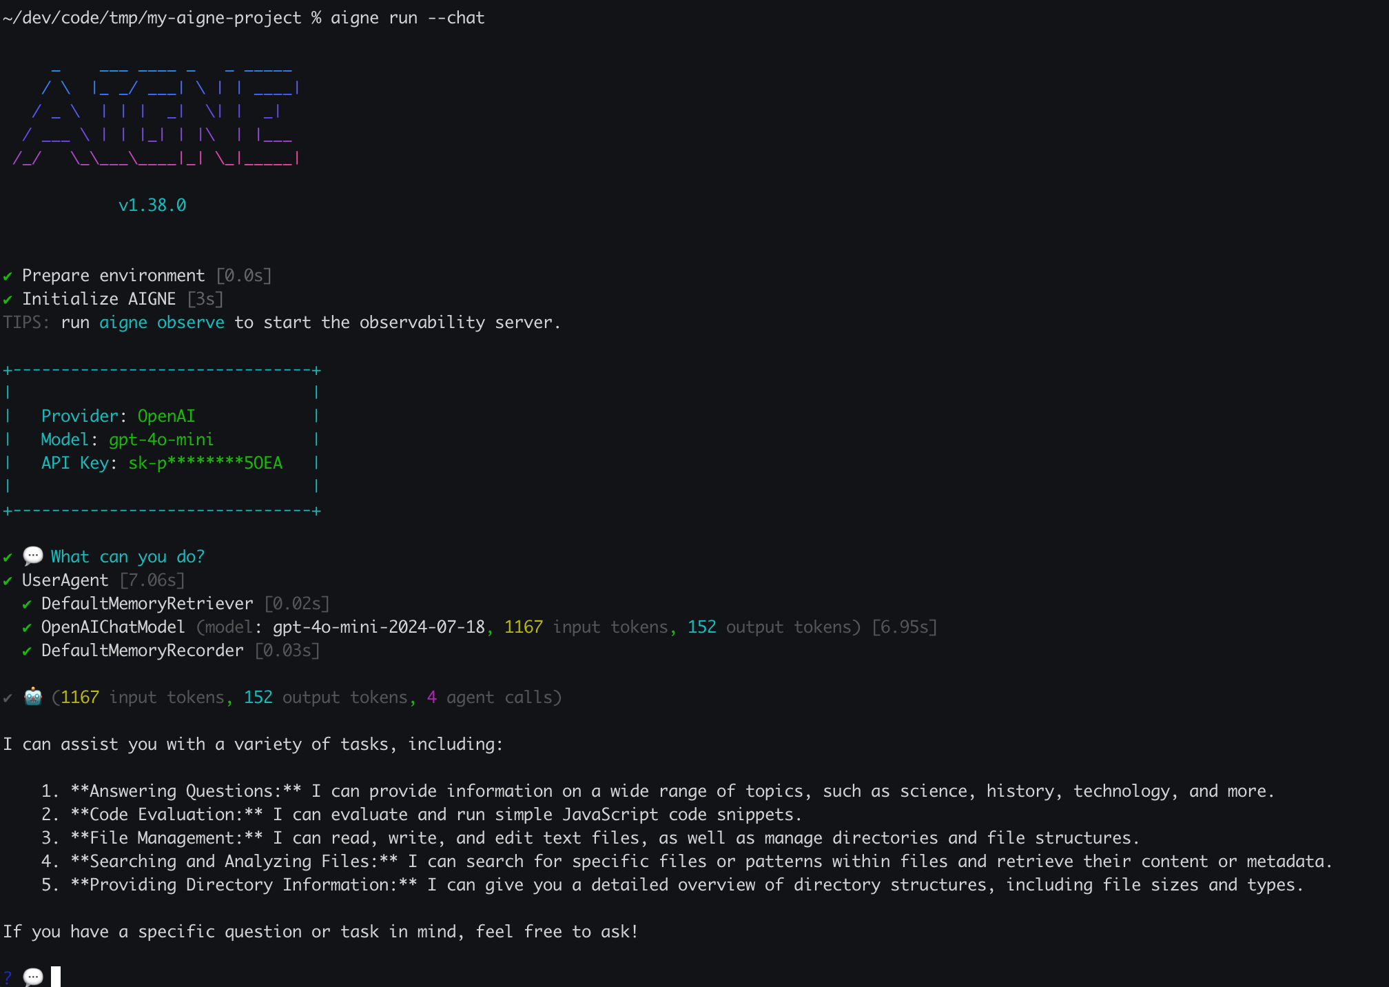Click the terminal cursor in the chat input

pos(56,977)
